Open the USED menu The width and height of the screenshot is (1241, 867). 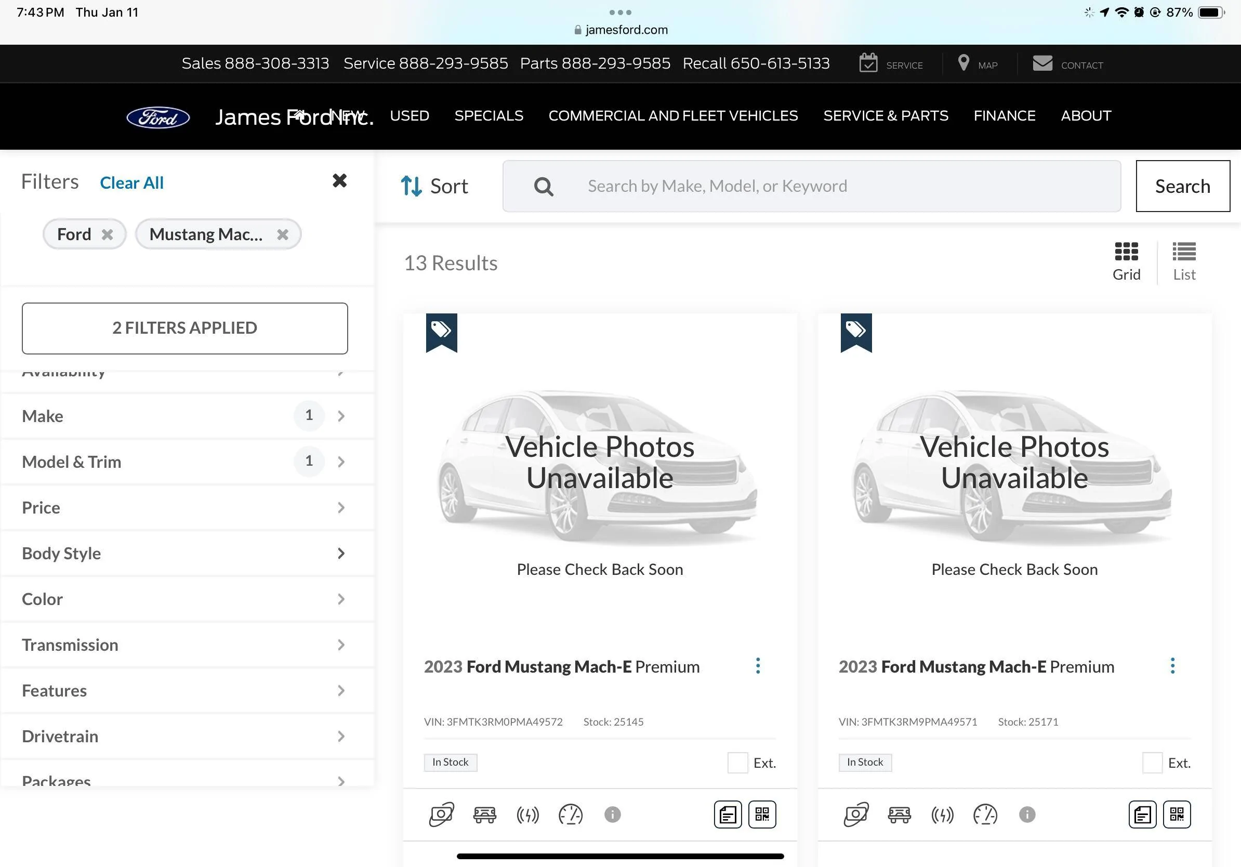(x=410, y=116)
